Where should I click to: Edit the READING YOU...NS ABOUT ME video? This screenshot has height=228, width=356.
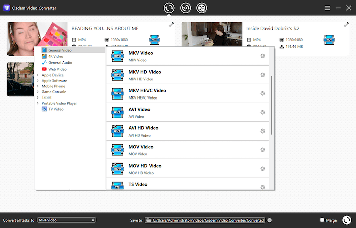(x=172, y=24)
